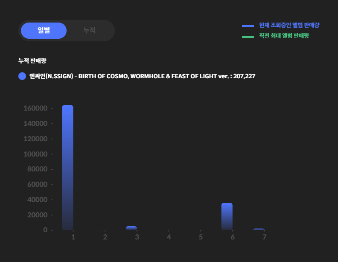Click the green legend line swatch
This screenshot has height=262, width=338.
[x=248, y=37]
